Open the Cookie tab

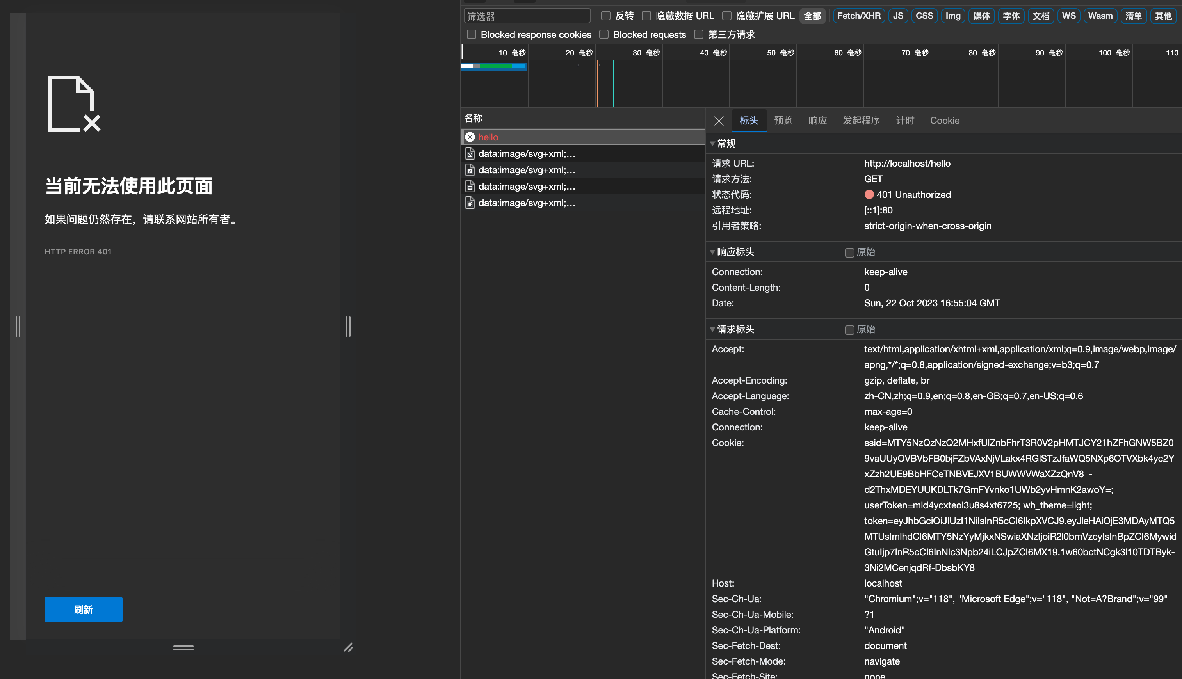click(945, 121)
